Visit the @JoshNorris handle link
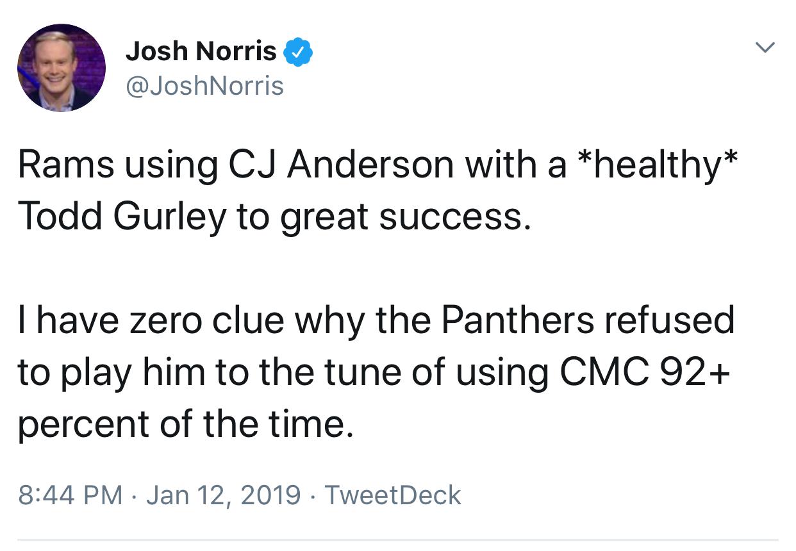This screenshot has height=551, width=796. coord(204,86)
